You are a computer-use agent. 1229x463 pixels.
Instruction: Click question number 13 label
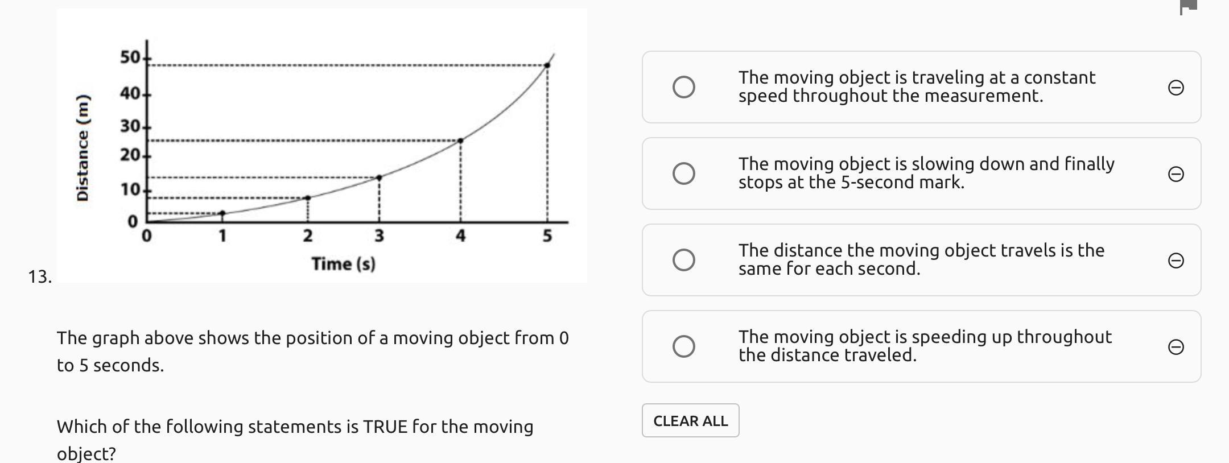coord(39,276)
